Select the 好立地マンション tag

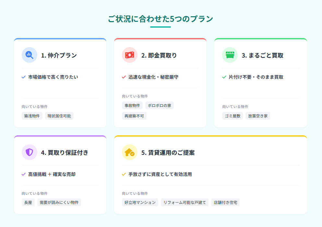coord(140,203)
